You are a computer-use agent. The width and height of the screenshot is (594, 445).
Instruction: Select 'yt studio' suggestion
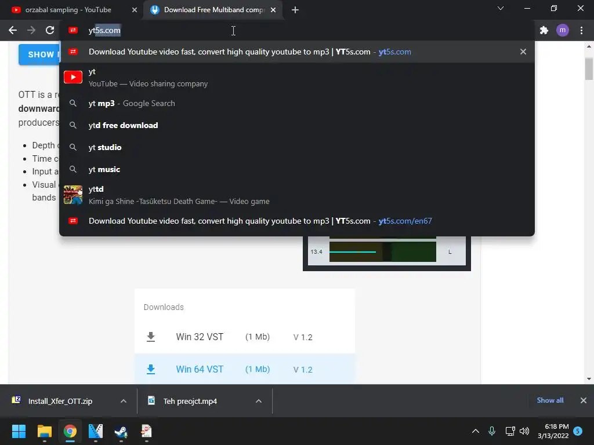[x=296, y=147]
